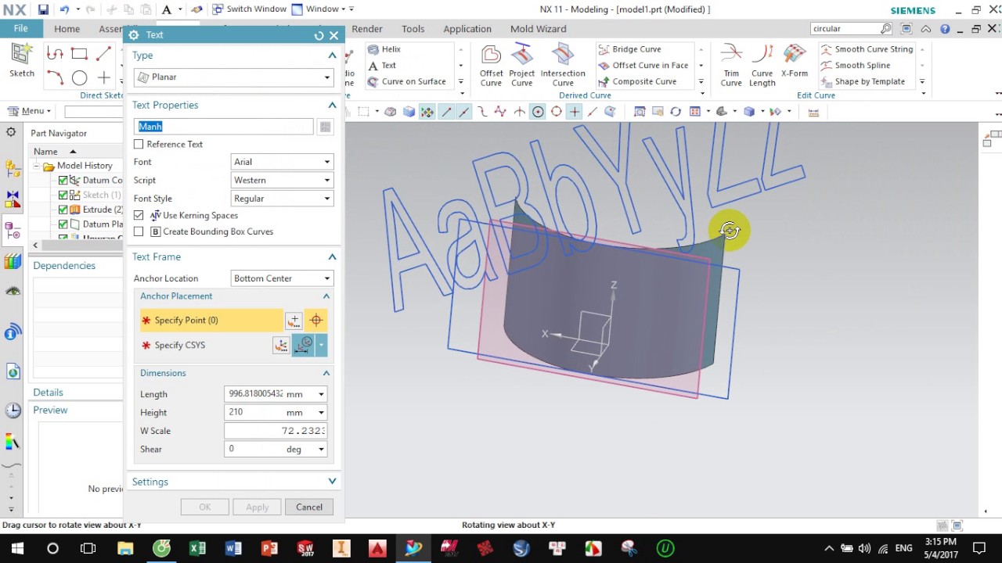Open Point Dialog next to Specify Point
The width and height of the screenshot is (1002, 563).
coord(294,321)
